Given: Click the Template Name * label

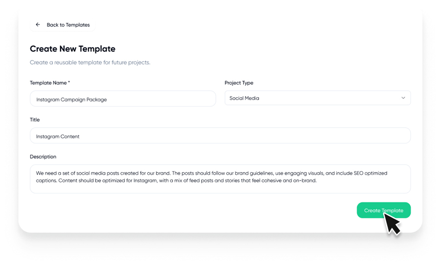Looking at the screenshot, I should (x=49, y=83).
